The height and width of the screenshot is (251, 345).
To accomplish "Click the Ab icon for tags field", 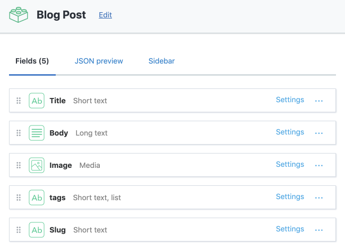I will click(37, 198).
